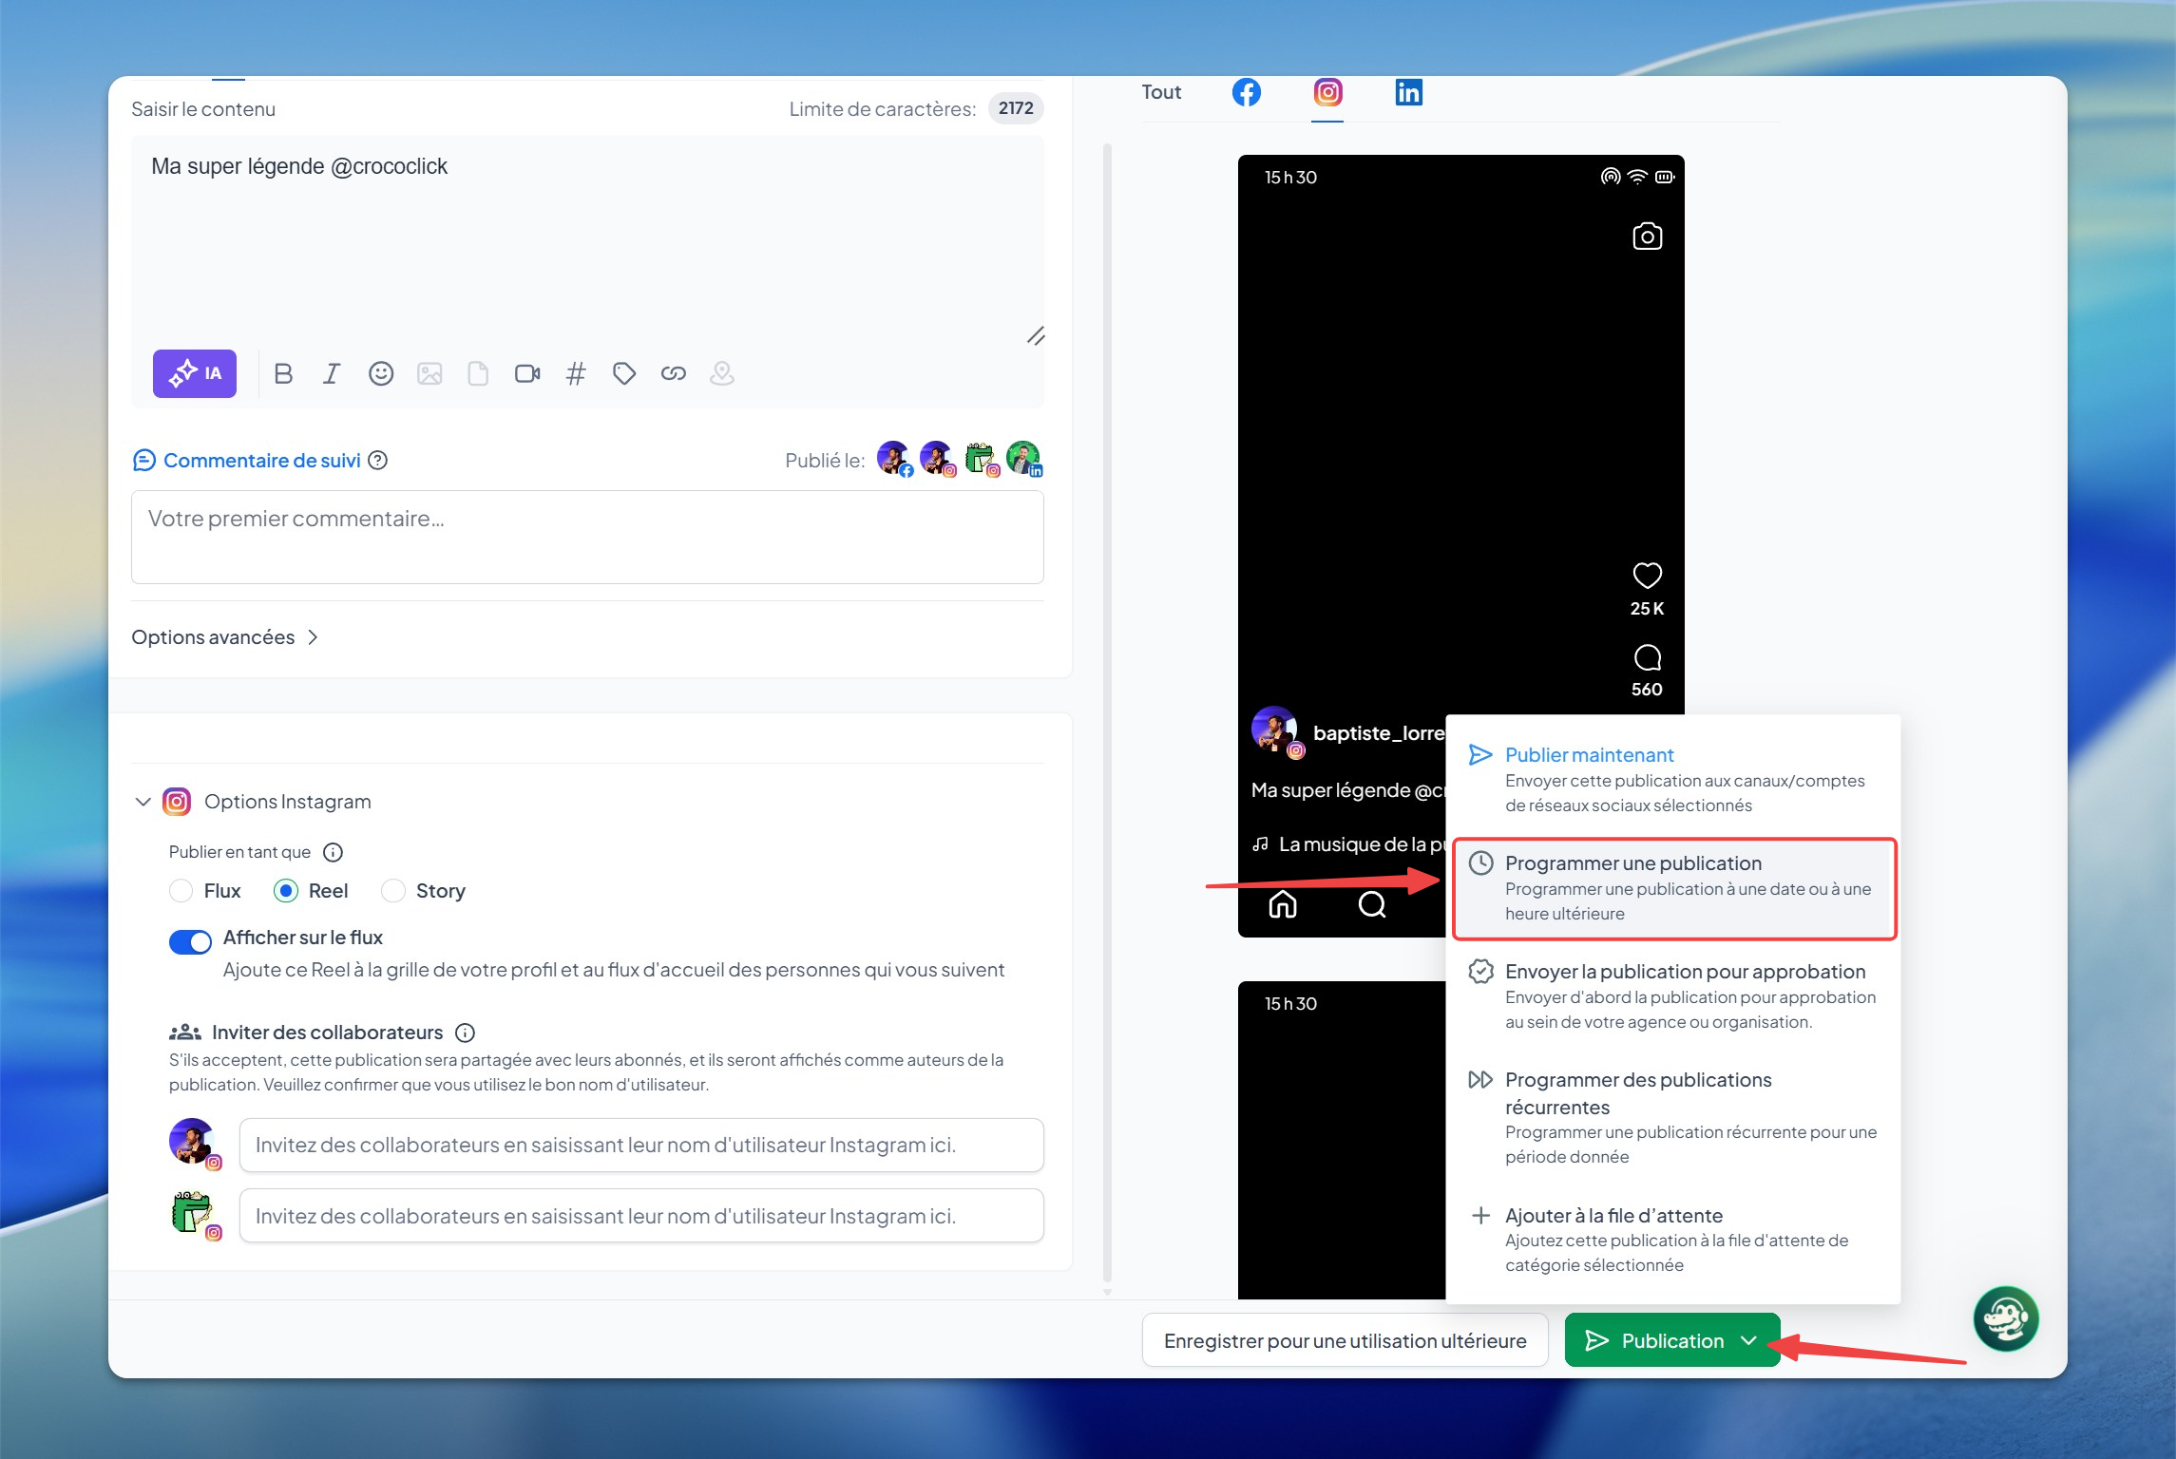2176x1459 pixels.
Task: Switch to the Facebook preview tab
Action: point(1247,92)
